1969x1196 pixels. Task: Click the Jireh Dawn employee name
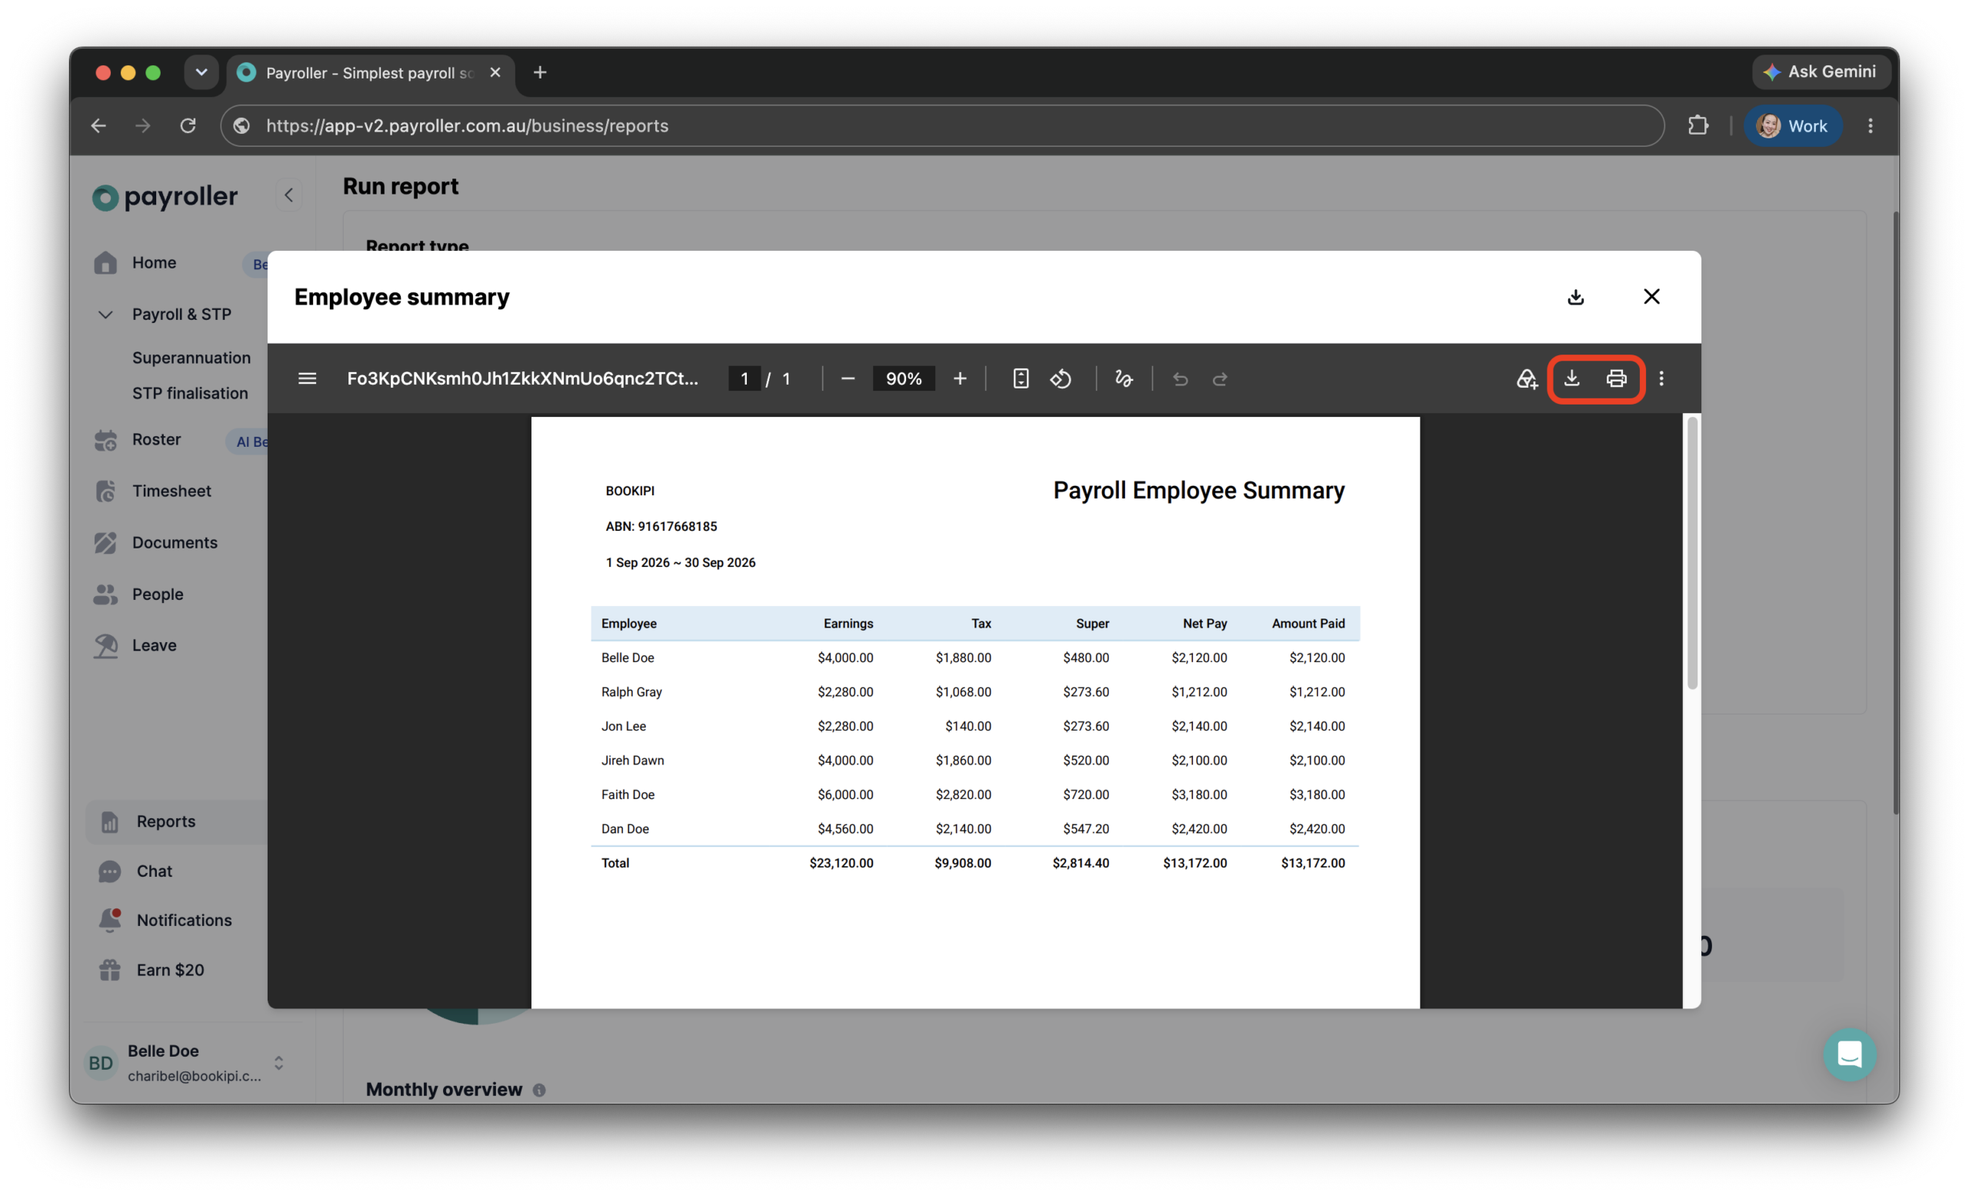pos(632,761)
